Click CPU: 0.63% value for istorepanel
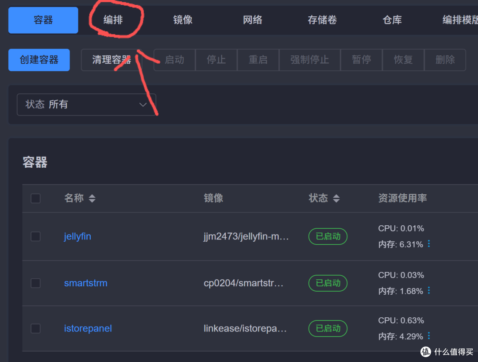The height and width of the screenshot is (362, 478). coord(401,320)
